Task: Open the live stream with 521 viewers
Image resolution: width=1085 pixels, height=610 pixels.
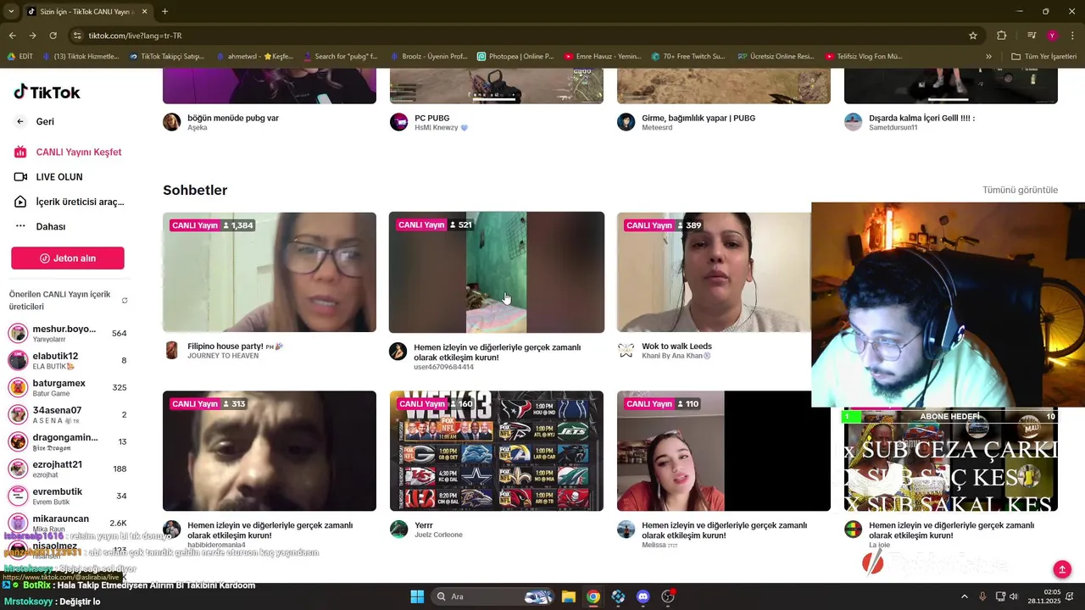Action: [x=497, y=272]
